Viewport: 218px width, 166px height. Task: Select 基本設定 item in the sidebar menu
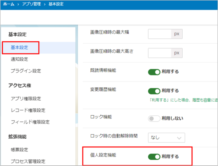19,47
